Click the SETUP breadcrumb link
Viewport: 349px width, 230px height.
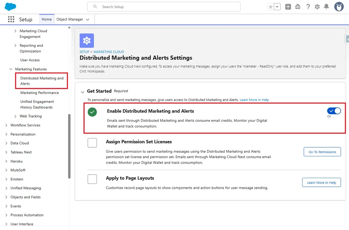pyautogui.click(x=84, y=52)
